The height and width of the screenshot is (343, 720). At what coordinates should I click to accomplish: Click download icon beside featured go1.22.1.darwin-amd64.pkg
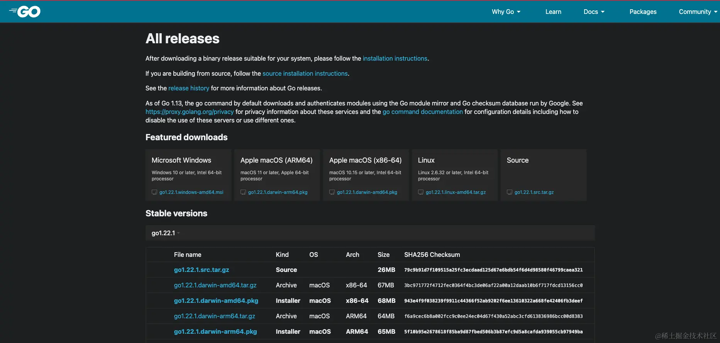coord(332,192)
